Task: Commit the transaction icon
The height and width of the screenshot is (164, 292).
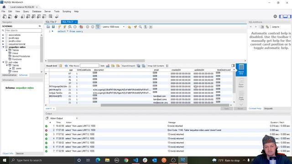Action: (x=88, y=27)
